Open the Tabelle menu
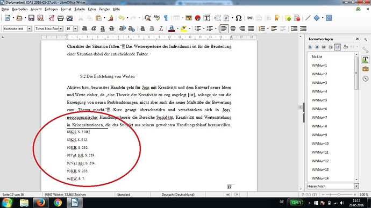Screen dimensions: 371x208 tap(80, 9)
